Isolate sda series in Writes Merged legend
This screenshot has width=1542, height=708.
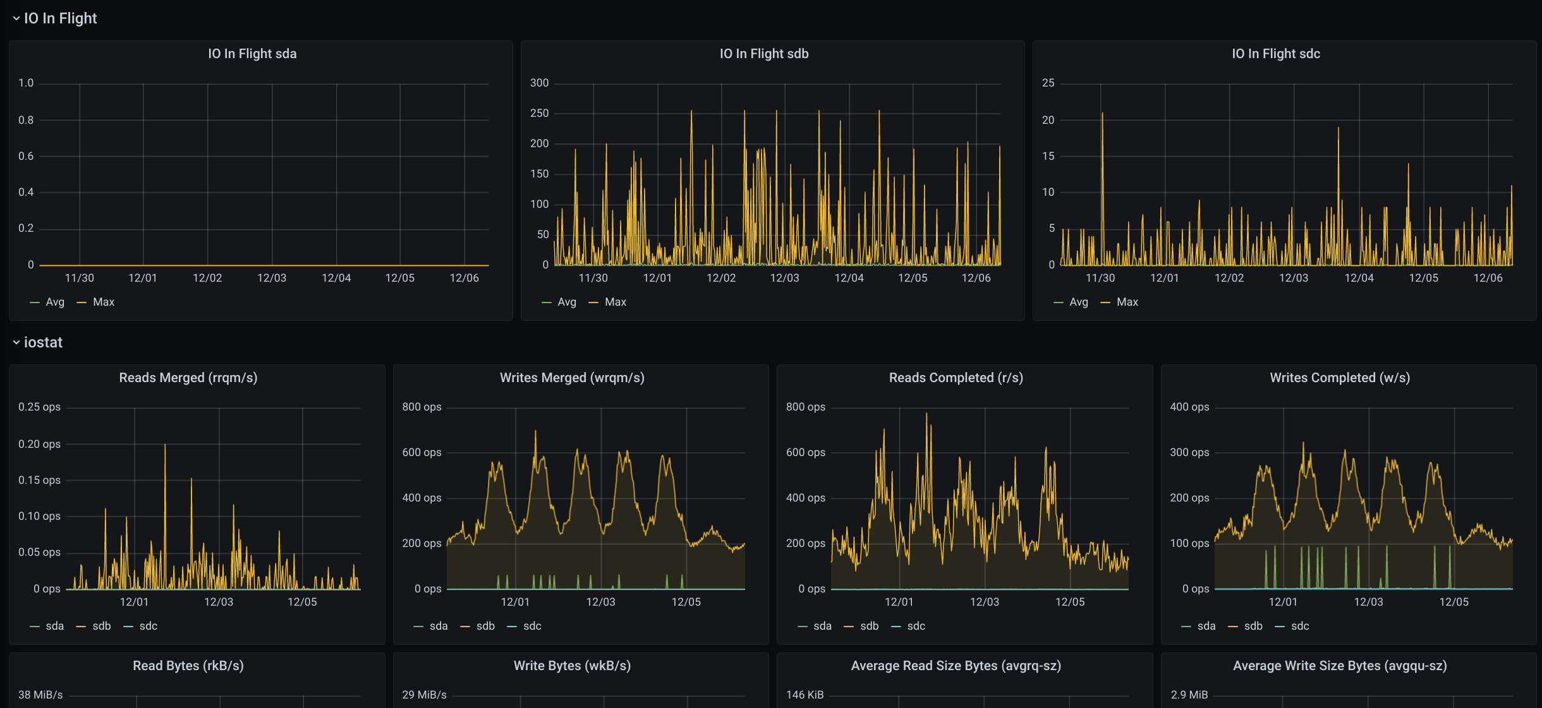439,626
